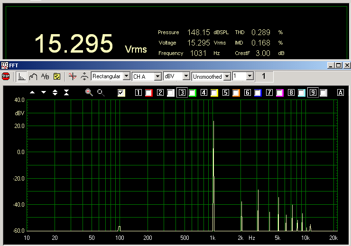351x246 pixels.
Task: Select the bar spectrum display icon
Action: pyautogui.click(x=22, y=76)
